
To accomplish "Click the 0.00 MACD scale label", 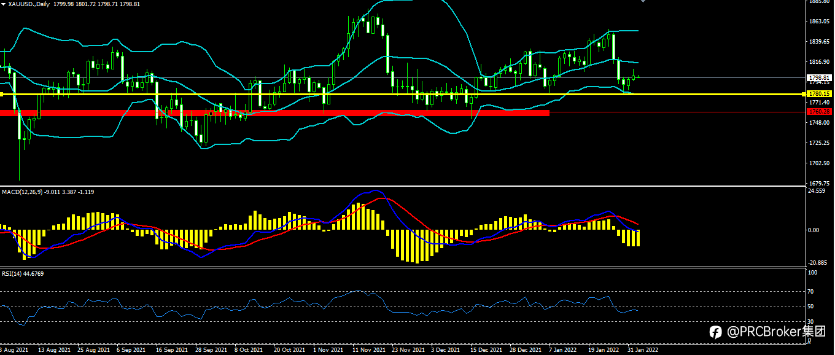I will (814, 230).
